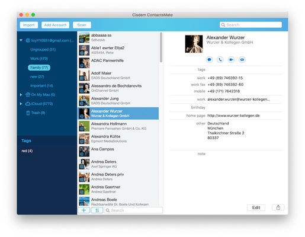The image size is (305, 237).
Task: Select the Ungrouped (31) group
Action: 43,49
